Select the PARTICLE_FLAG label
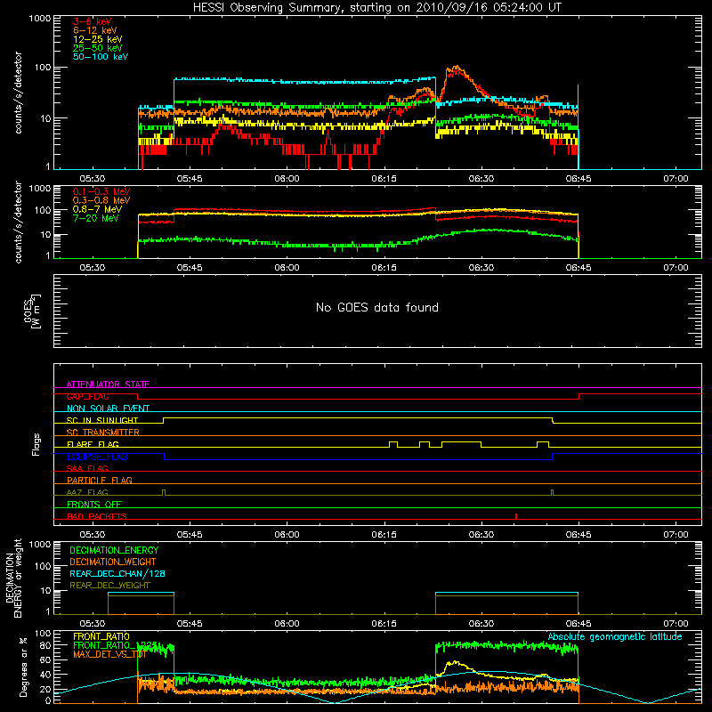The image size is (712, 712). pos(100,480)
